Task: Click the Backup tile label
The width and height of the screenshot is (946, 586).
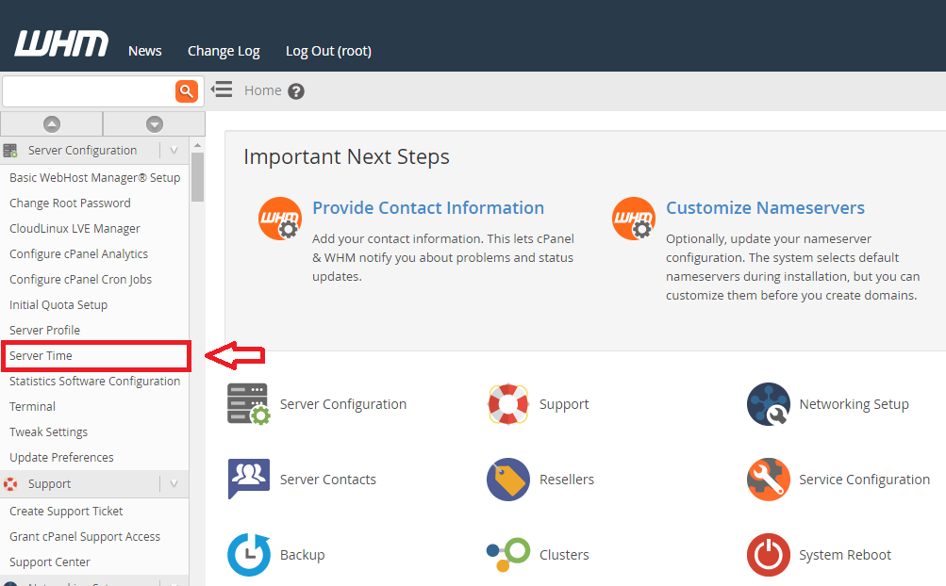Action: click(302, 555)
